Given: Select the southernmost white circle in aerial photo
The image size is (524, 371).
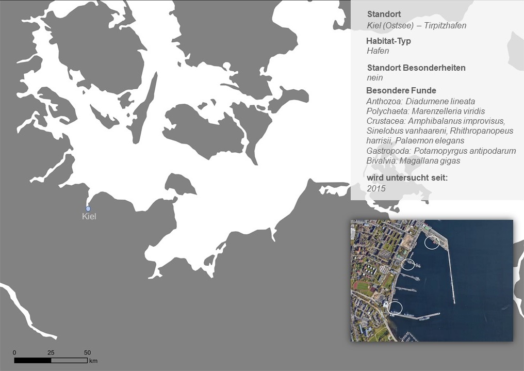Looking at the screenshot, I should (395, 308).
